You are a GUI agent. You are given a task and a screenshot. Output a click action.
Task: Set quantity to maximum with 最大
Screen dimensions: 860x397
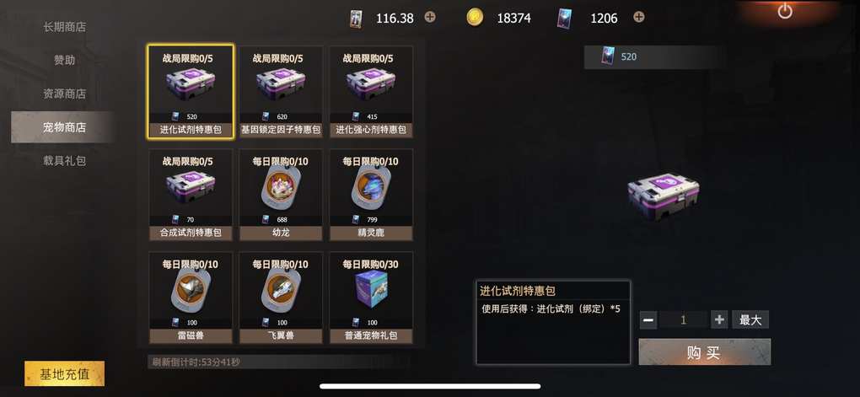coord(750,319)
